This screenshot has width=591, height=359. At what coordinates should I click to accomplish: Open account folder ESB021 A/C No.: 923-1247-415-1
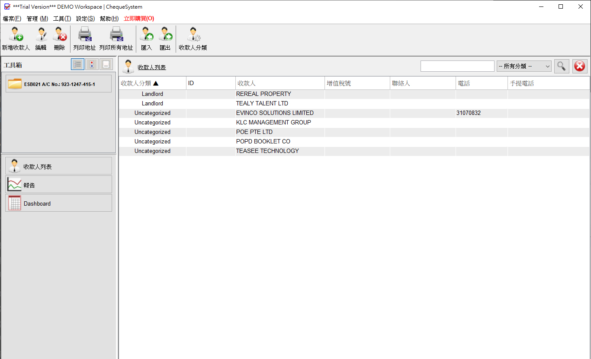58,84
